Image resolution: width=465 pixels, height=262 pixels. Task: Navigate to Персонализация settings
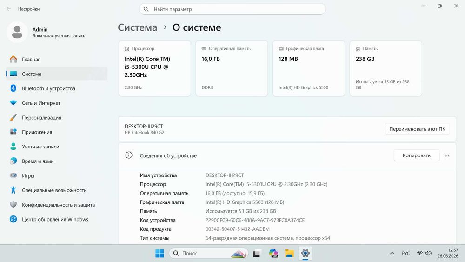click(57, 117)
